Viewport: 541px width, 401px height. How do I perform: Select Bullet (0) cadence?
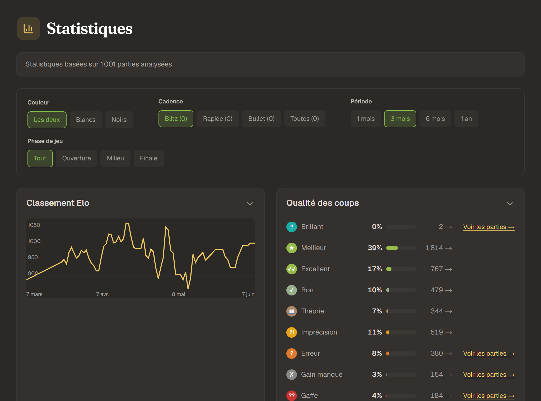pos(262,119)
